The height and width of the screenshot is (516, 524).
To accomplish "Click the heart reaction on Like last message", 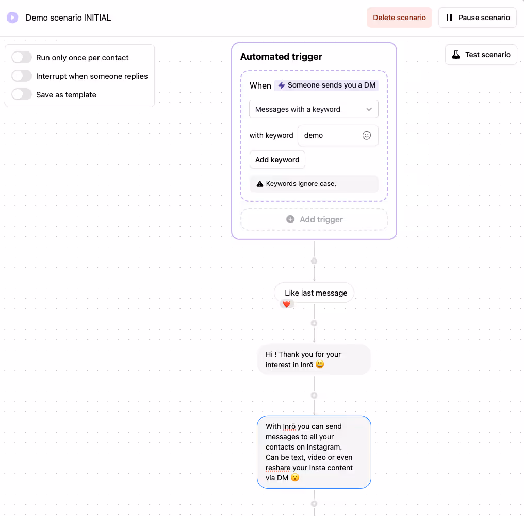I will coord(287,304).
